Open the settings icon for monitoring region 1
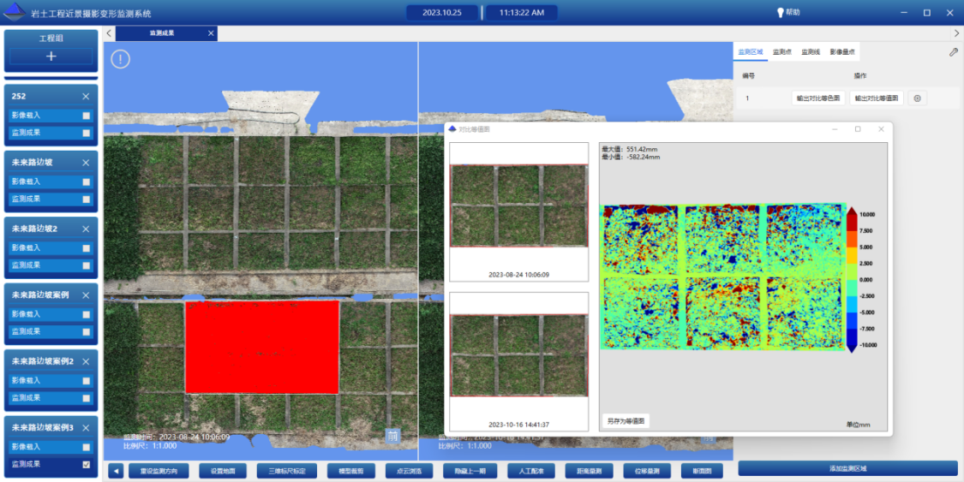This screenshot has width=964, height=482. (x=917, y=98)
